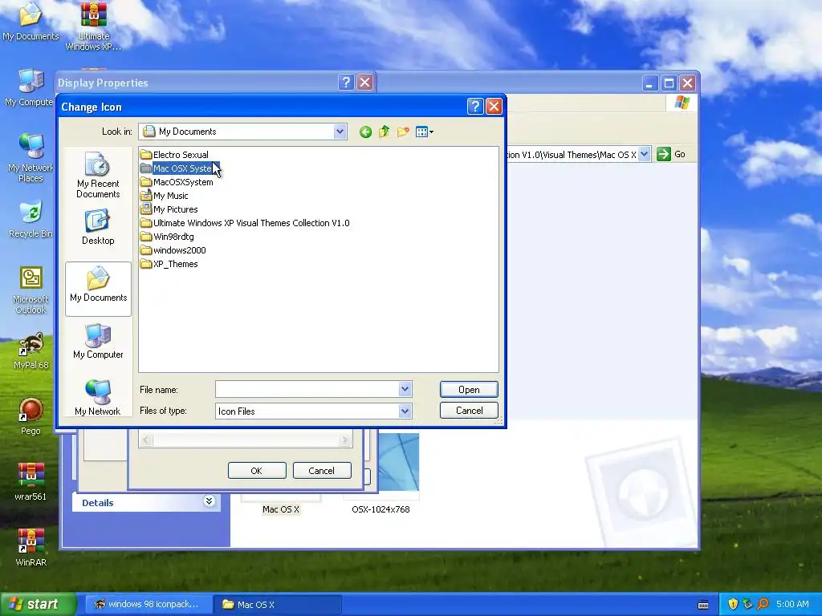822x616 pixels.
Task: Select My Network in the places bar
Action: pyautogui.click(x=98, y=398)
